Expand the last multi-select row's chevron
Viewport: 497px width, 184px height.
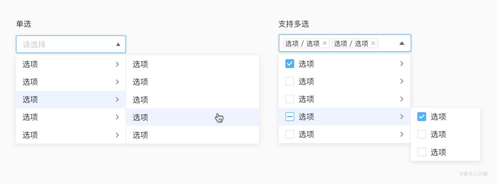tap(401, 134)
